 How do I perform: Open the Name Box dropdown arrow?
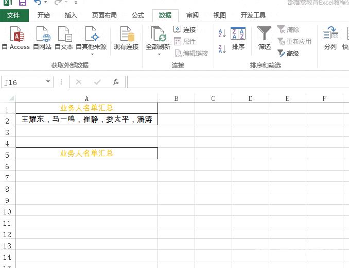pyautogui.click(x=48, y=82)
